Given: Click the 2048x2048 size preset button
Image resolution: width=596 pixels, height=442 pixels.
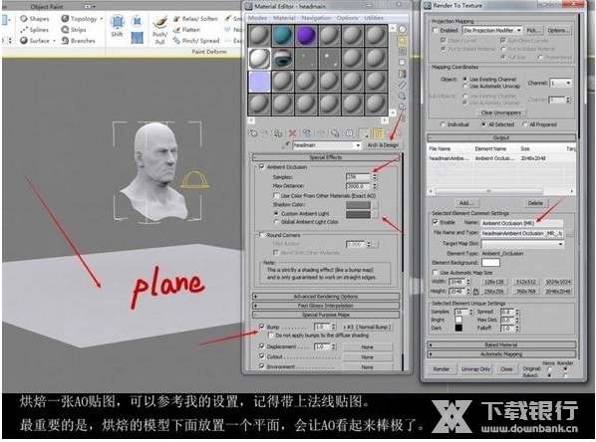Looking at the screenshot, I should tap(558, 292).
